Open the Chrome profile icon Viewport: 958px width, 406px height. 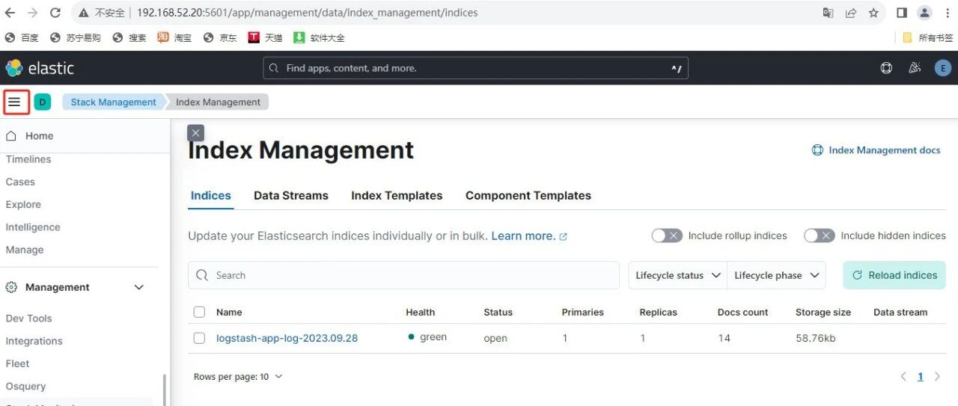click(x=924, y=13)
